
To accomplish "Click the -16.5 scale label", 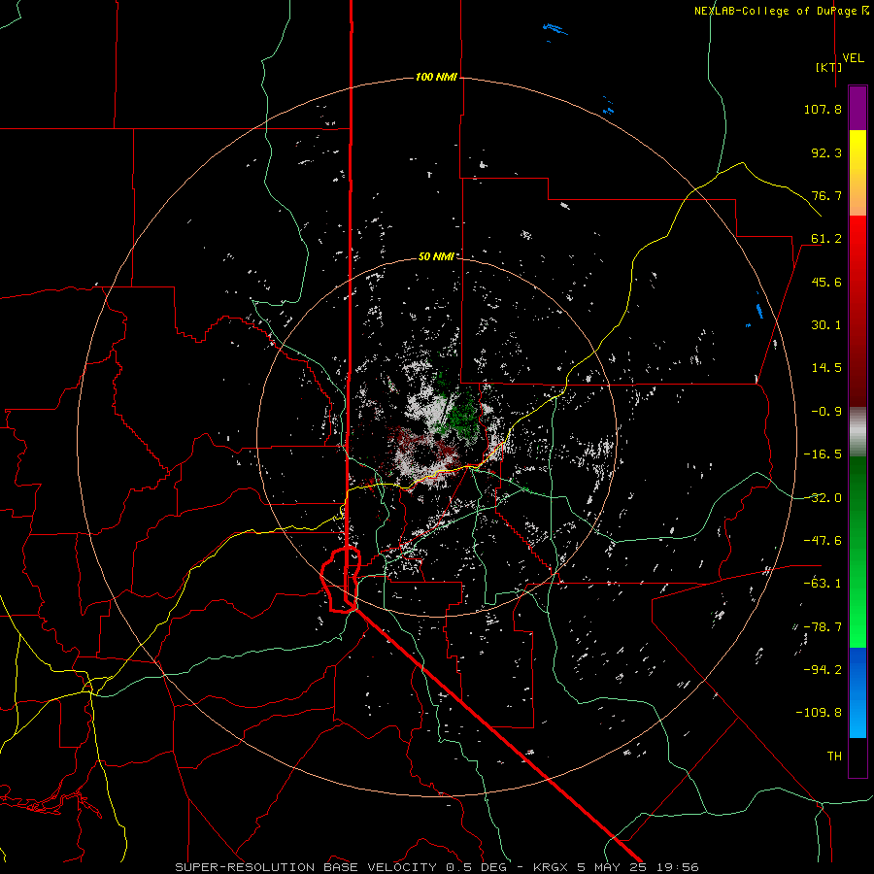I will click(x=823, y=454).
